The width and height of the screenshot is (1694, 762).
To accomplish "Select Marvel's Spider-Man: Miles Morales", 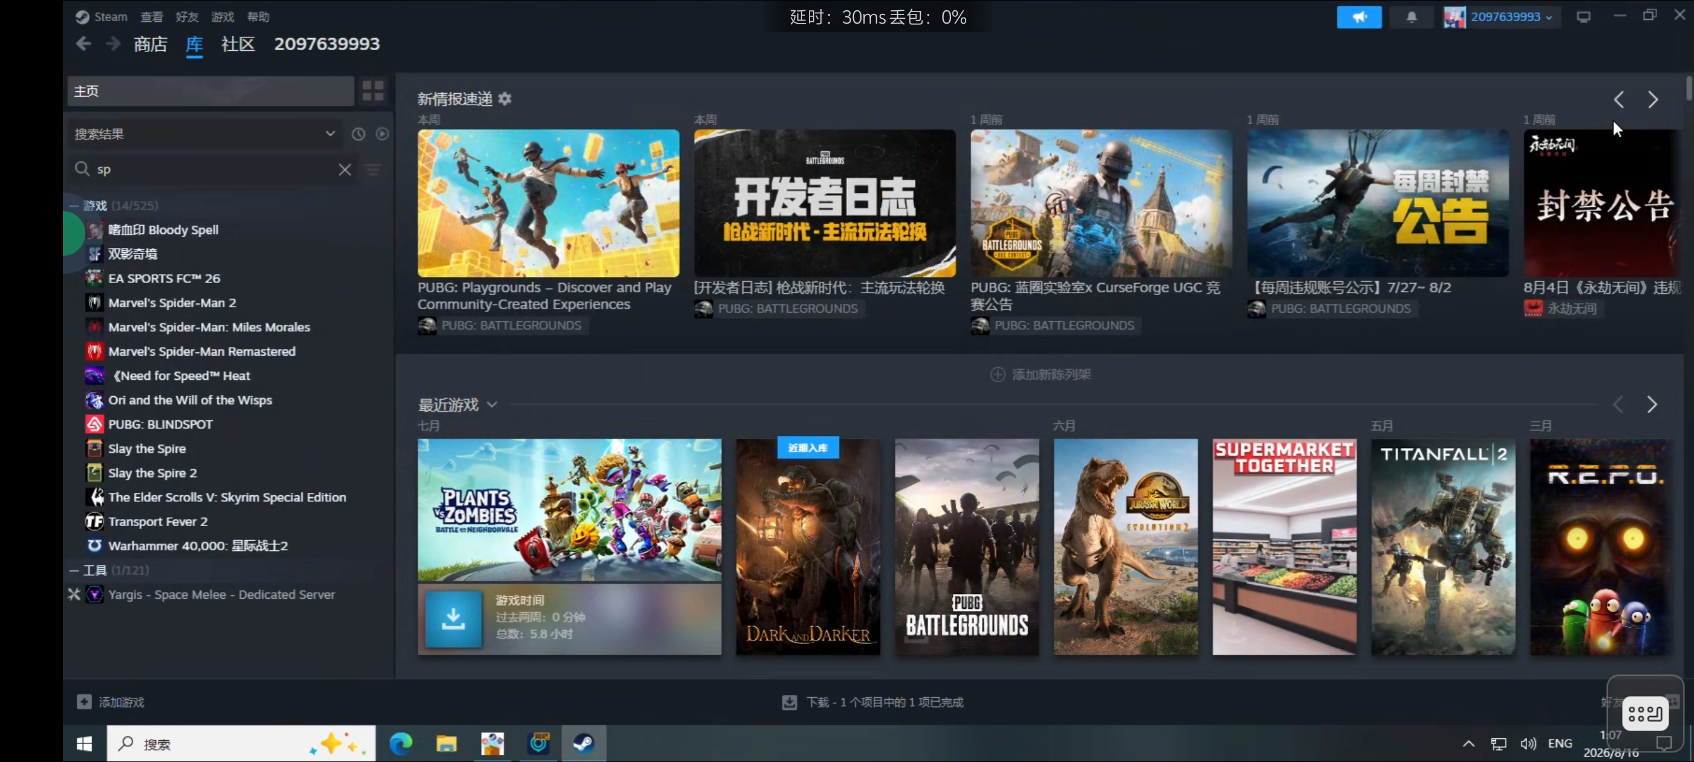I will 209,327.
